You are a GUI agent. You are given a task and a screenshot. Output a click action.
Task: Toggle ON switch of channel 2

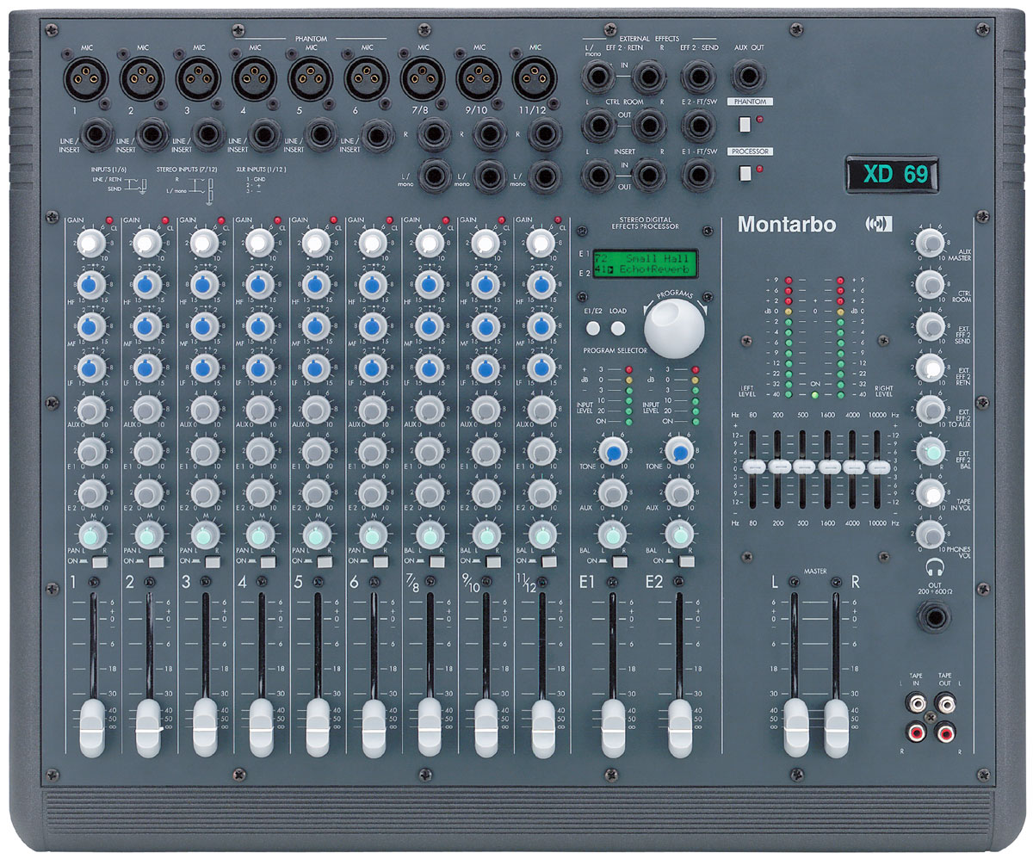click(x=156, y=563)
